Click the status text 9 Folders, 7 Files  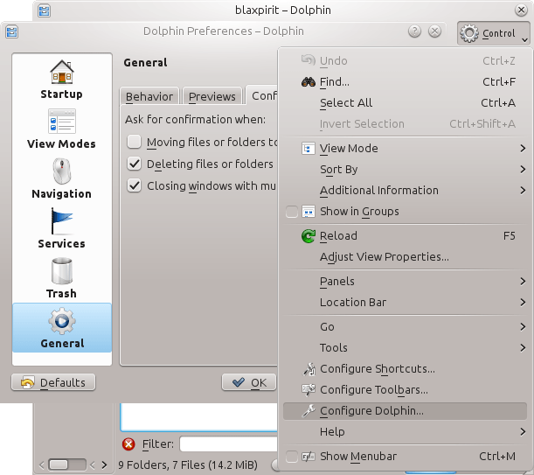188,465
